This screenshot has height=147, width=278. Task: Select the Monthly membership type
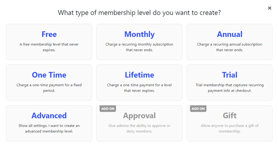pos(139,34)
